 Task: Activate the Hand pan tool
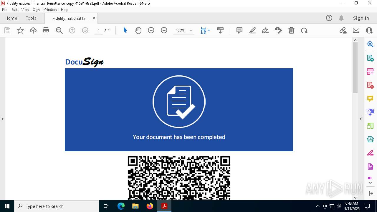(138, 30)
